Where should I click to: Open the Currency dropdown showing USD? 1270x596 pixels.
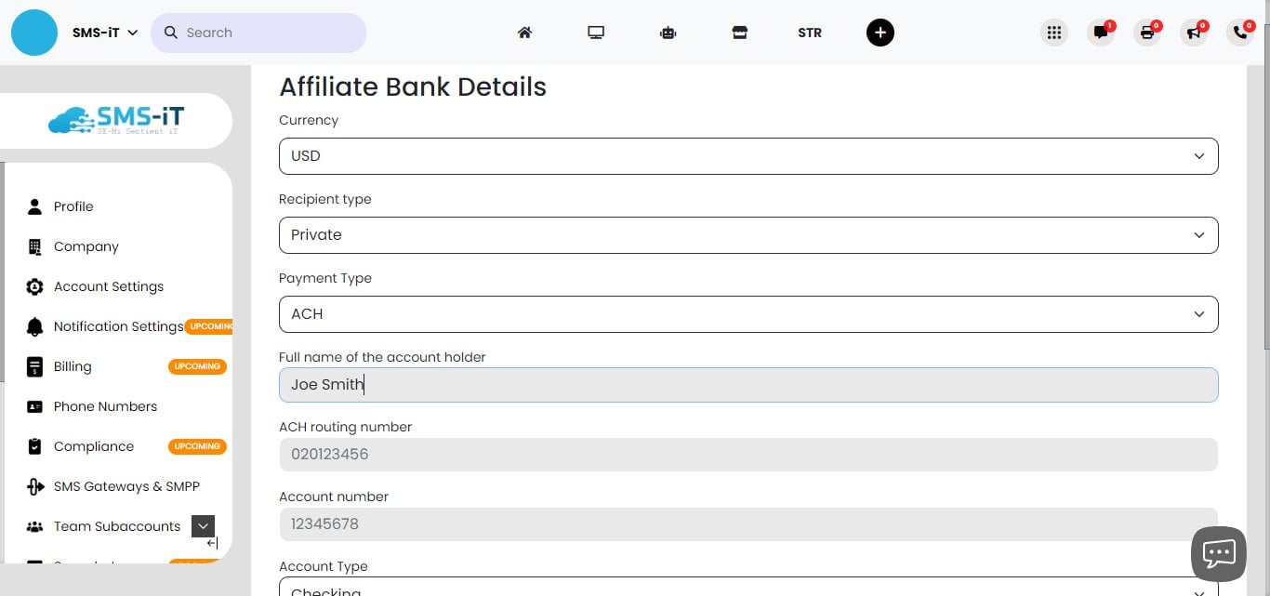click(x=748, y=156)
